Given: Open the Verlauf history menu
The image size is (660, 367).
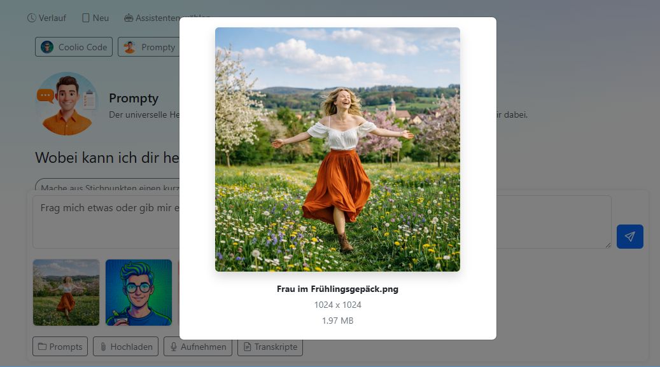Looking at the screenshot, I should [46, 18].
